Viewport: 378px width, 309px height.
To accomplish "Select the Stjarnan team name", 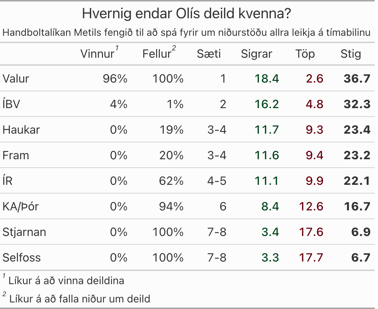I will (x=24, y=232).
